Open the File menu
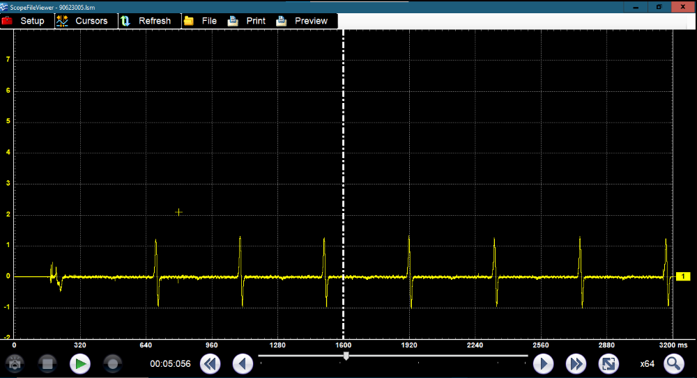The height and width of the screenshot is (378, 697). (201, 21)
